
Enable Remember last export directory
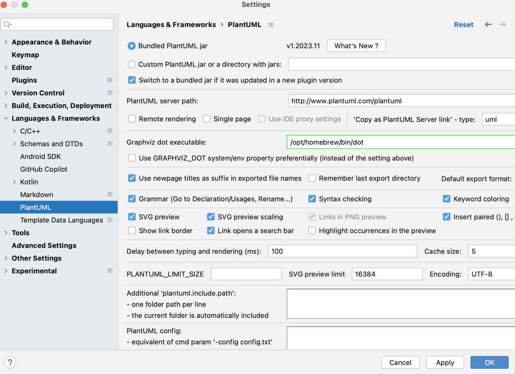312,178
